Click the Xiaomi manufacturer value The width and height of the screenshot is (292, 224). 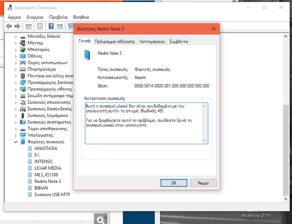[140, 77]
